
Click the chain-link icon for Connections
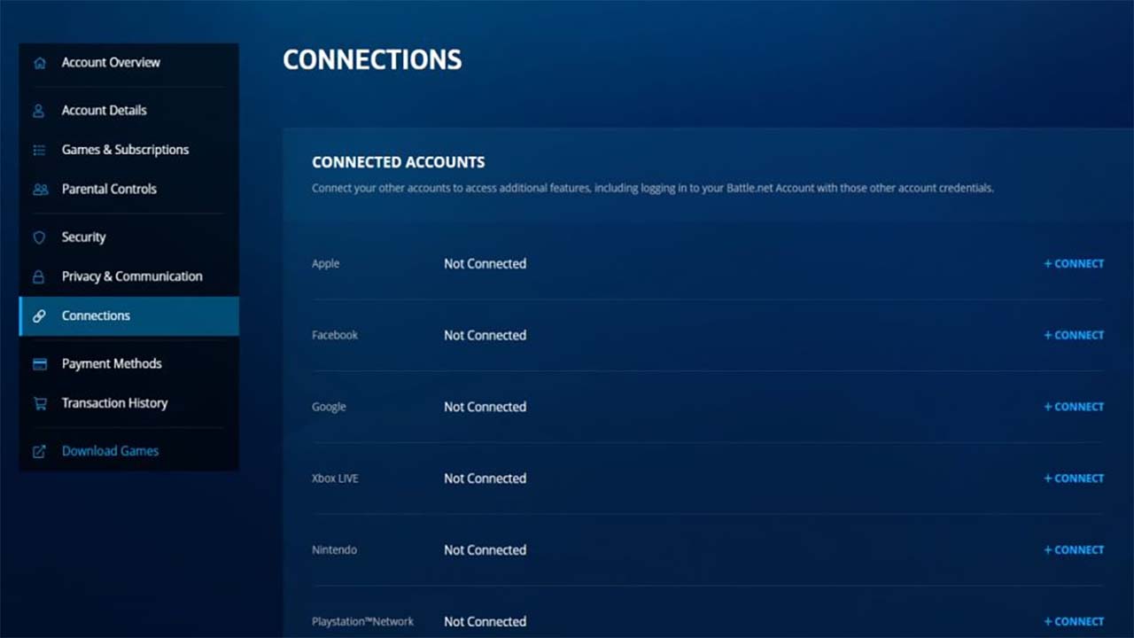click(39, 316)
